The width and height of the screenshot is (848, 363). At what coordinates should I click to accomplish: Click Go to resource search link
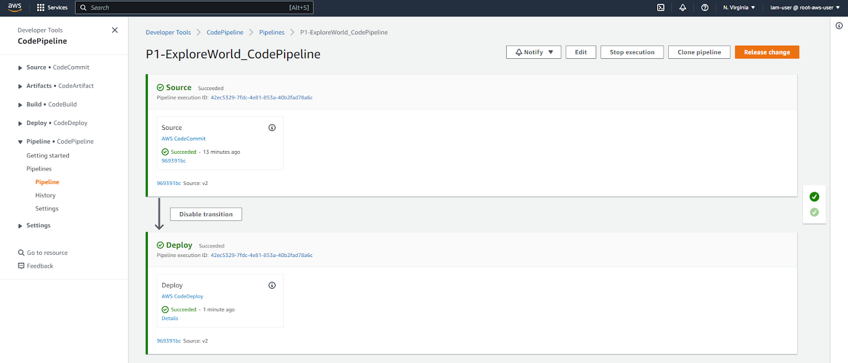43,253
